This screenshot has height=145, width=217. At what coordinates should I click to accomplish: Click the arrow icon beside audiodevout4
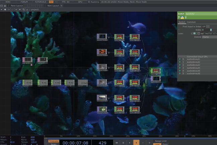click(x=179, y=68)
